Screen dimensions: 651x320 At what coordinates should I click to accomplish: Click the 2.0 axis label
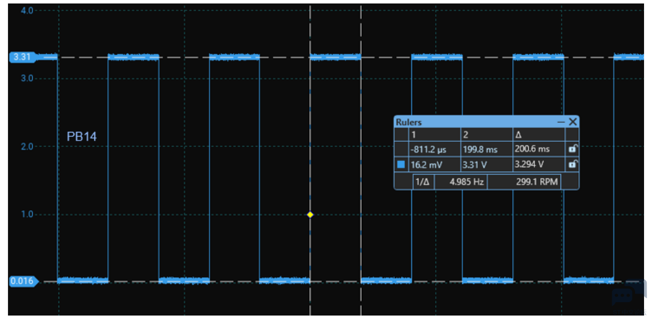(x=27, y=146)
